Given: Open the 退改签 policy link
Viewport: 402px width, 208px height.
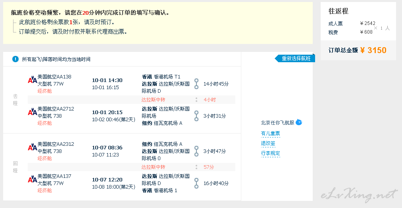Looking at the screenshot, I should pos(268,143).
